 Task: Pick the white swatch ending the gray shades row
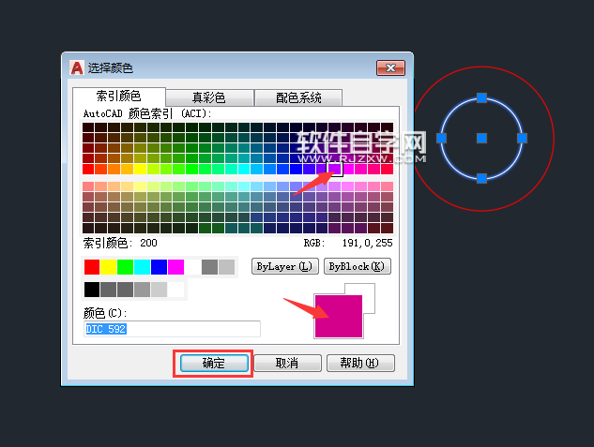[175, 290]
